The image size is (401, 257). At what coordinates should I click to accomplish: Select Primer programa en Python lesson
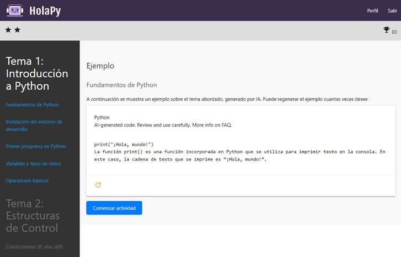tap(35, 146)
